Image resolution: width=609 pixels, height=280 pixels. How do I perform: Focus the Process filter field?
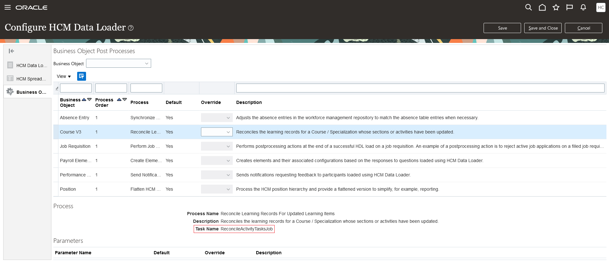(x=146, y=88)
